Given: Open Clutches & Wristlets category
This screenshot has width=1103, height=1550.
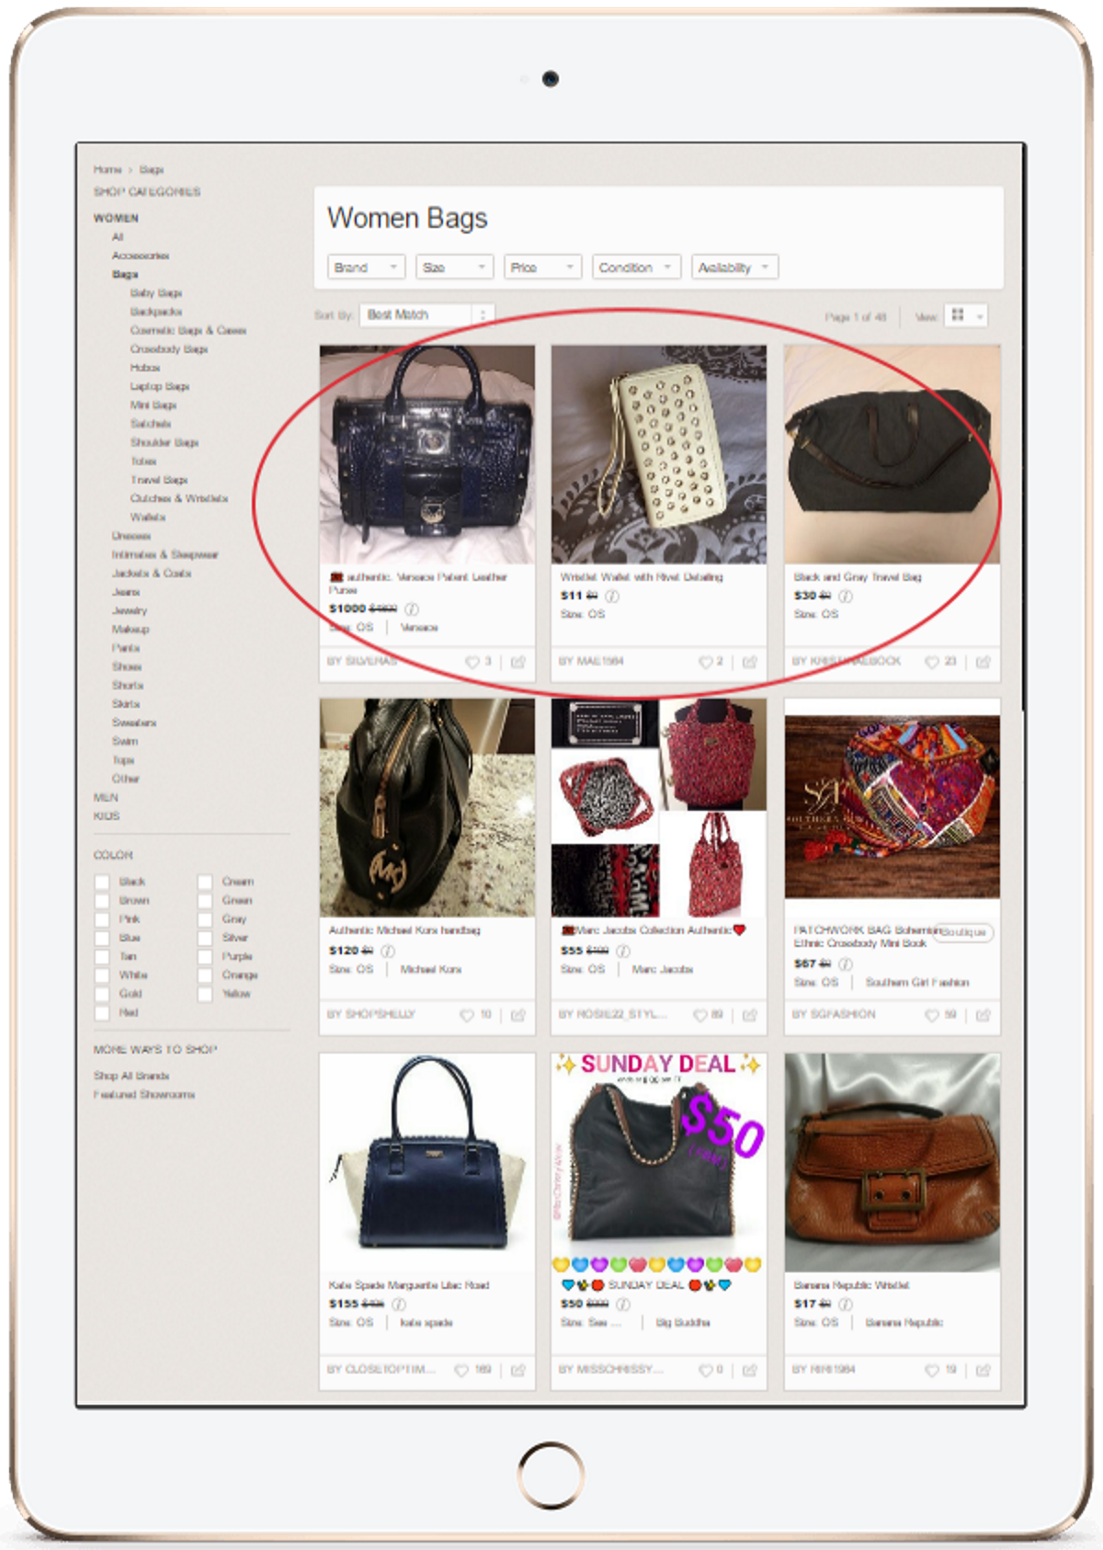Looking at the screenshot, I should click(x=178, y=498).
